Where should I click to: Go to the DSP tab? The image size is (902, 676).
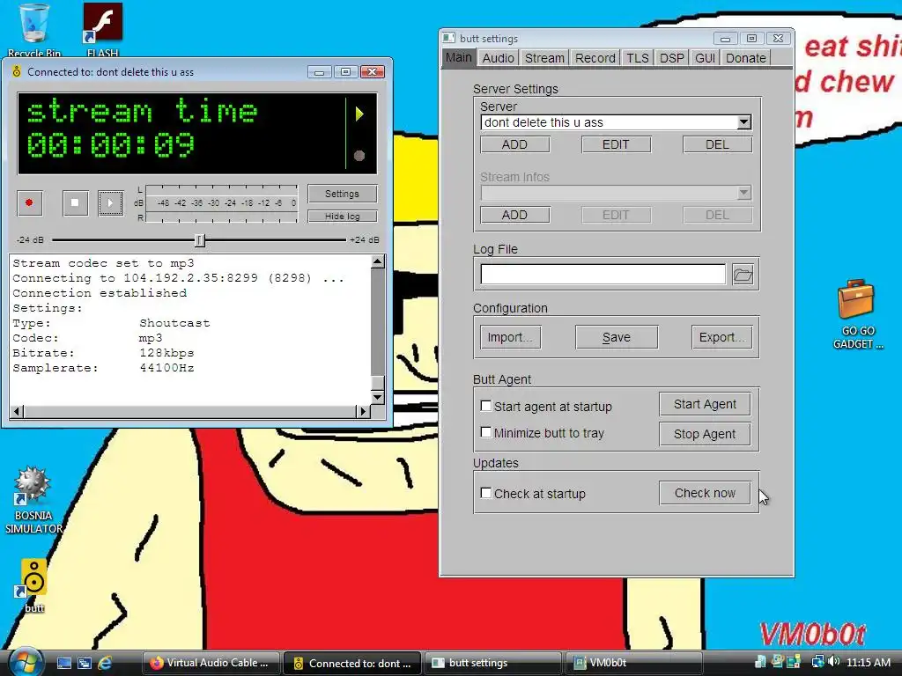point(672,58)
